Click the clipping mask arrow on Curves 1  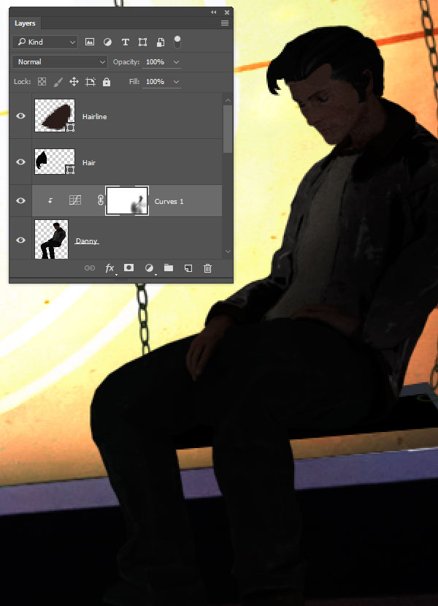pyautogui.click(x=50, y=200)
